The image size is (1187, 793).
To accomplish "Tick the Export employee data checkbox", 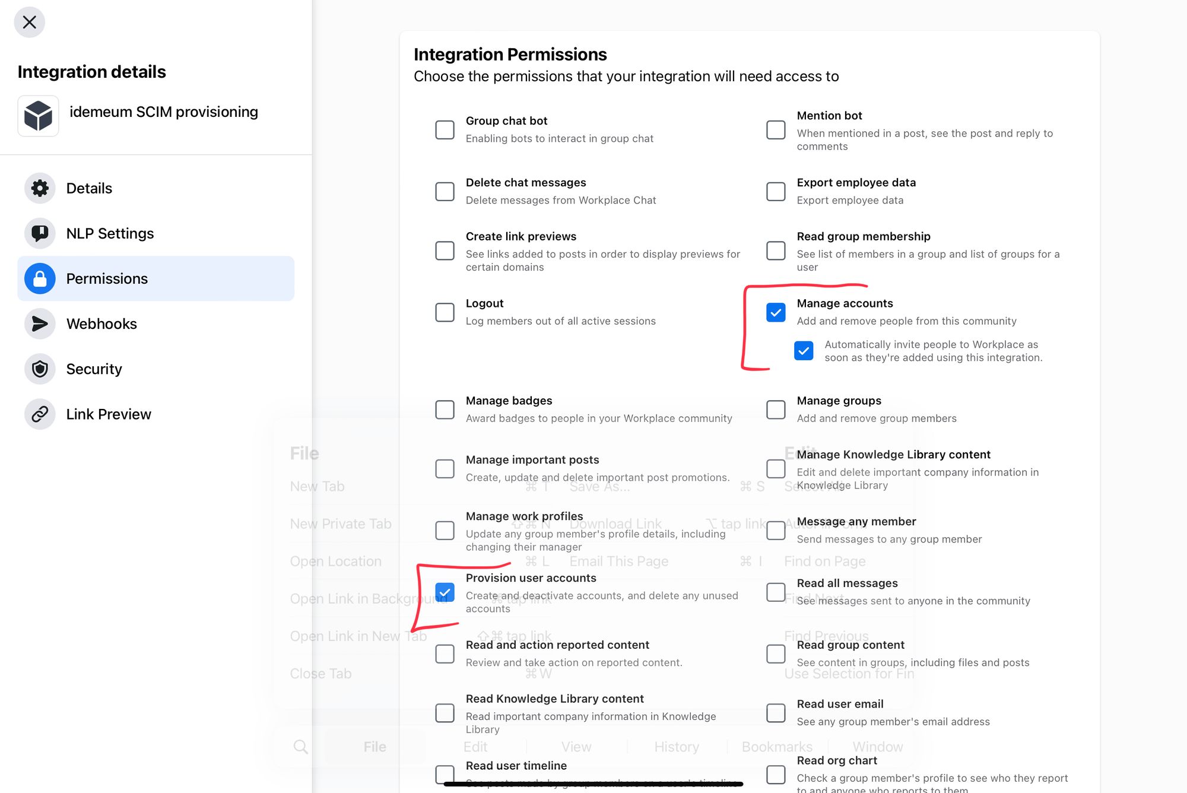I will 776,191.
